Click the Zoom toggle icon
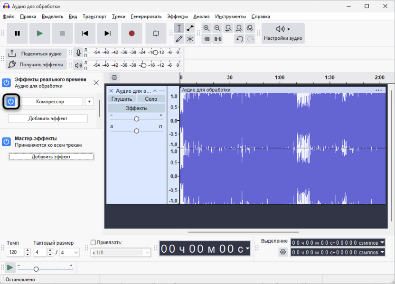Screen dimensions: 395x284 (x=250, y=28)
